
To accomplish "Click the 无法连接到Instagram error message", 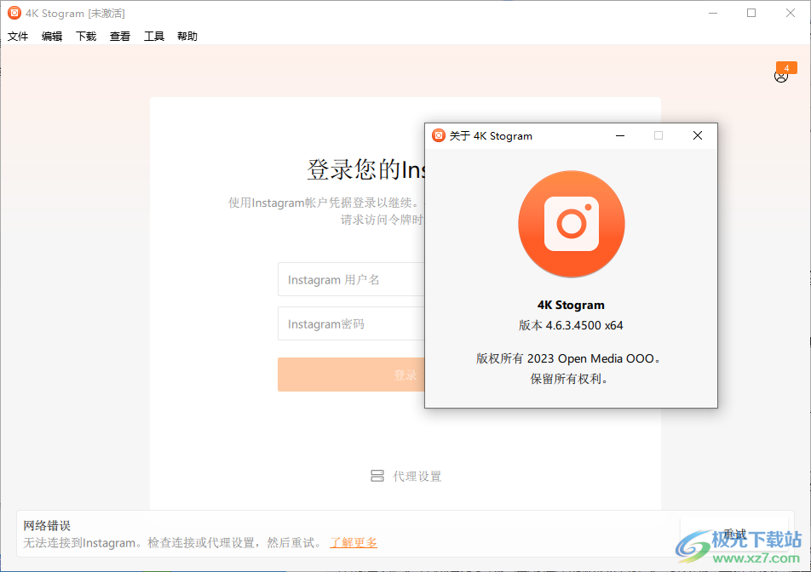I will click(x=172, y=542).
